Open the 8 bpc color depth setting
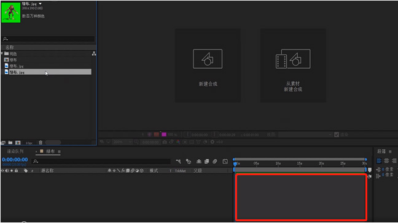This screenshot has height=223, width=398. [x=29, y=143]
